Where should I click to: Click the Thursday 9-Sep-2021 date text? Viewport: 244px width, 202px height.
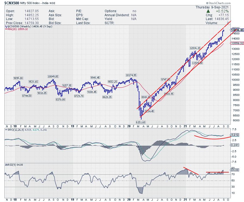pyautogui.click(x=212, y=6)
